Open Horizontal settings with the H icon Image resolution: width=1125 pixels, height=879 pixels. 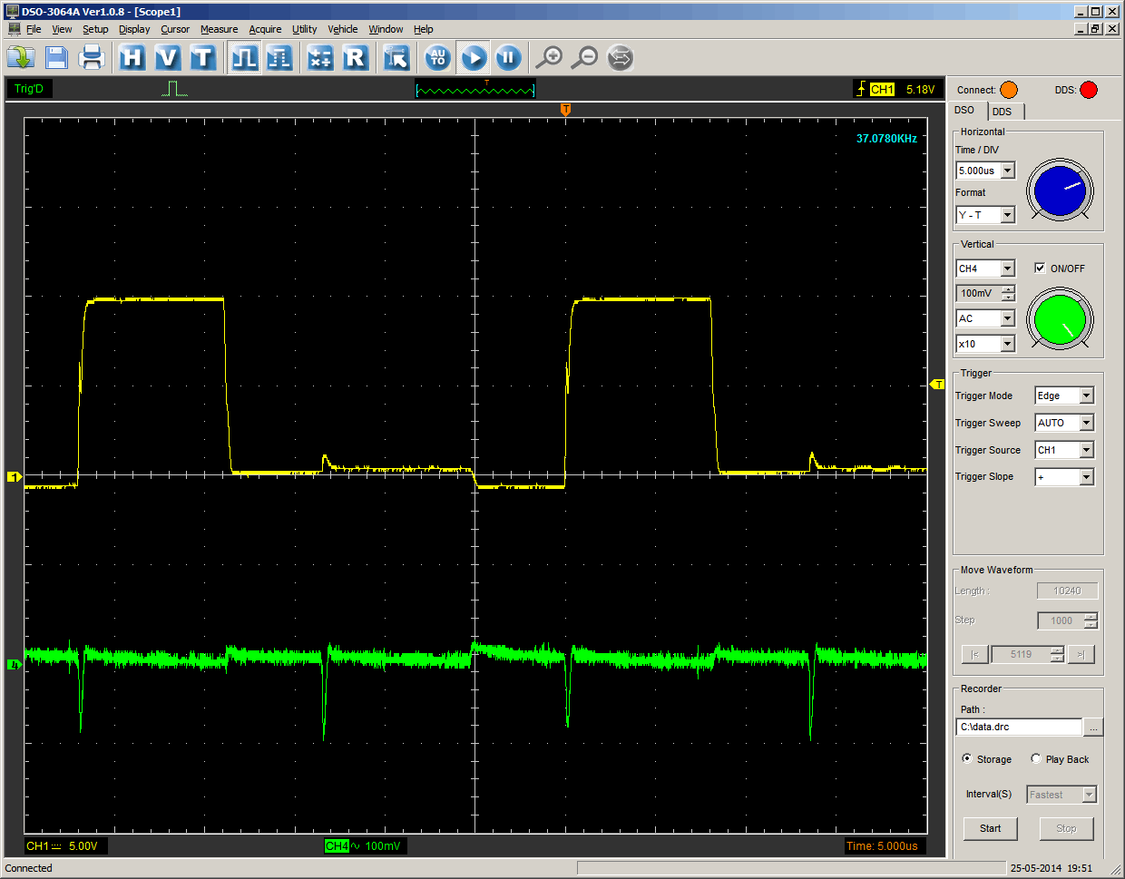(x=132, y=58)
